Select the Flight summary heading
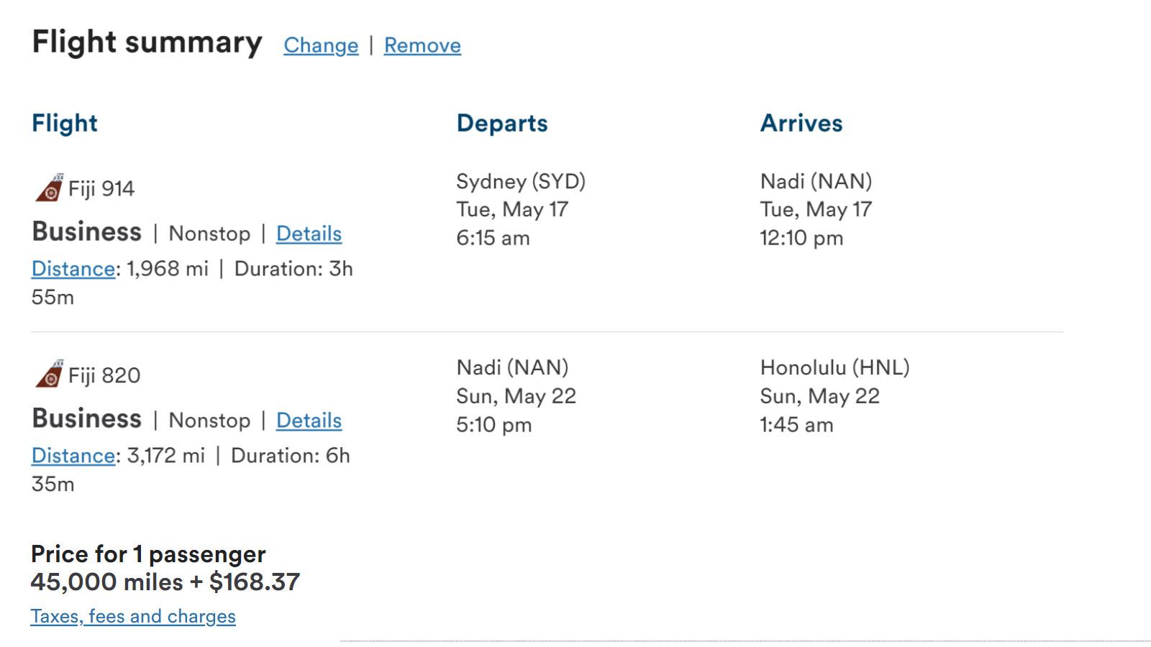 pos(147,42)
